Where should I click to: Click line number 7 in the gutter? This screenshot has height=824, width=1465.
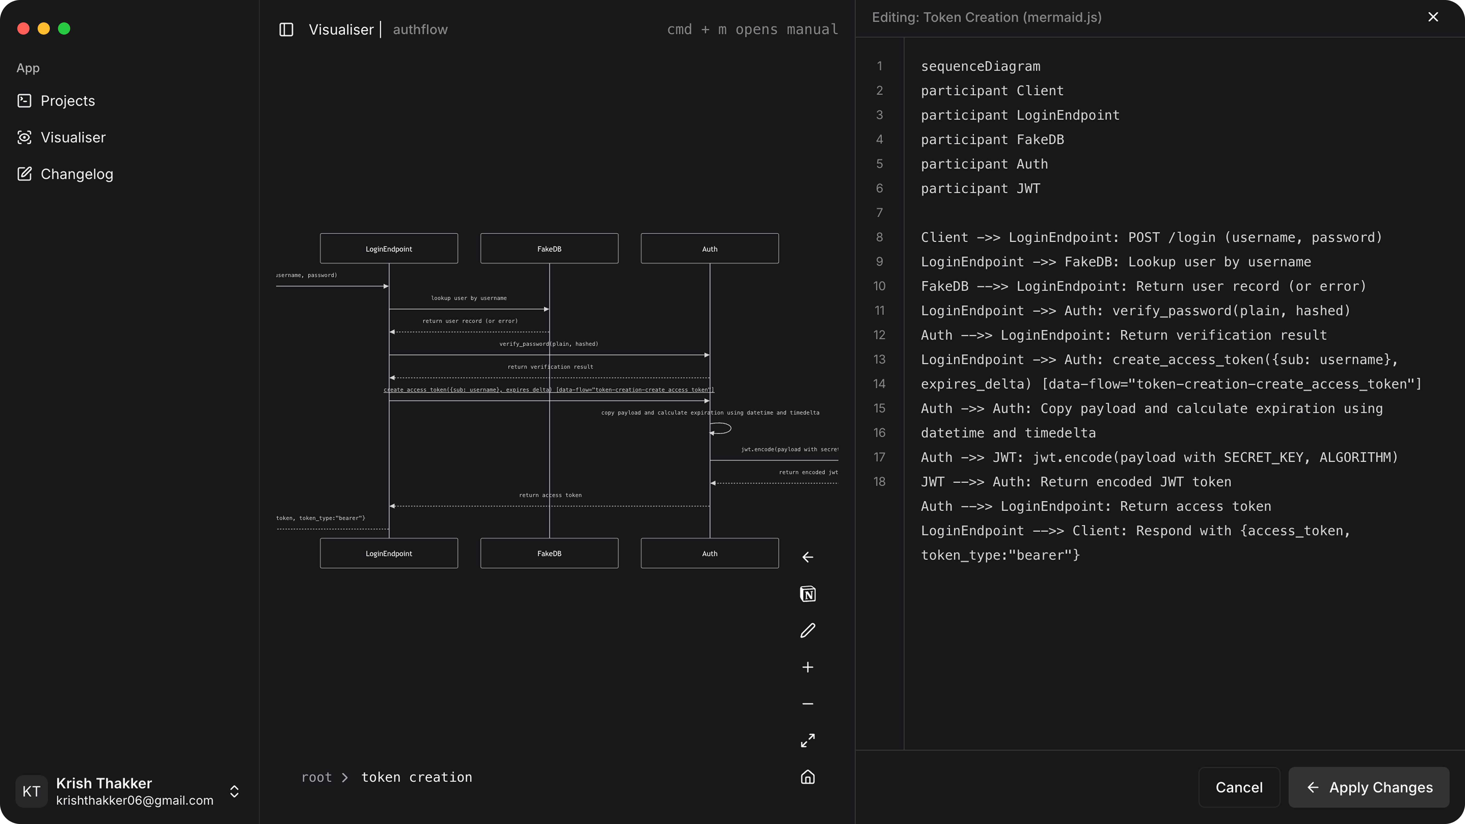(879, 213)
